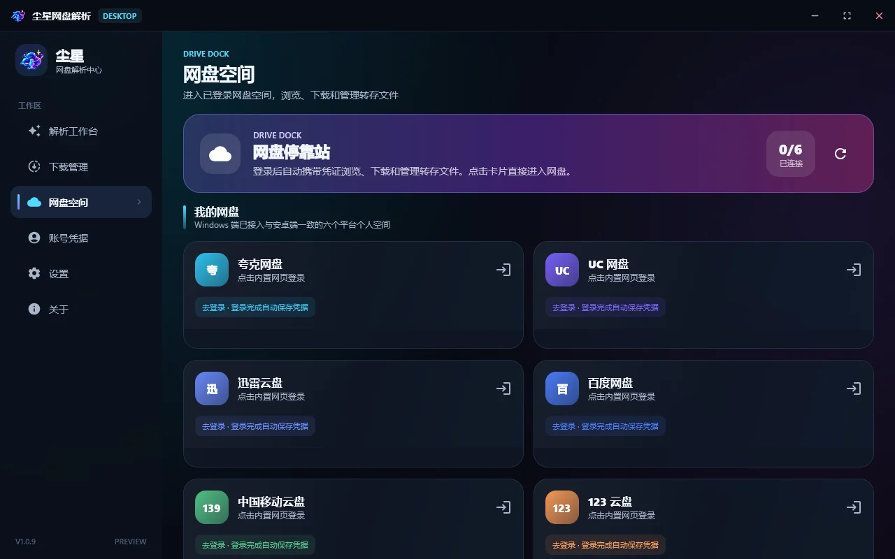
Task: Click the login arrow icon on 迅雷云盘
Action: 503,389
